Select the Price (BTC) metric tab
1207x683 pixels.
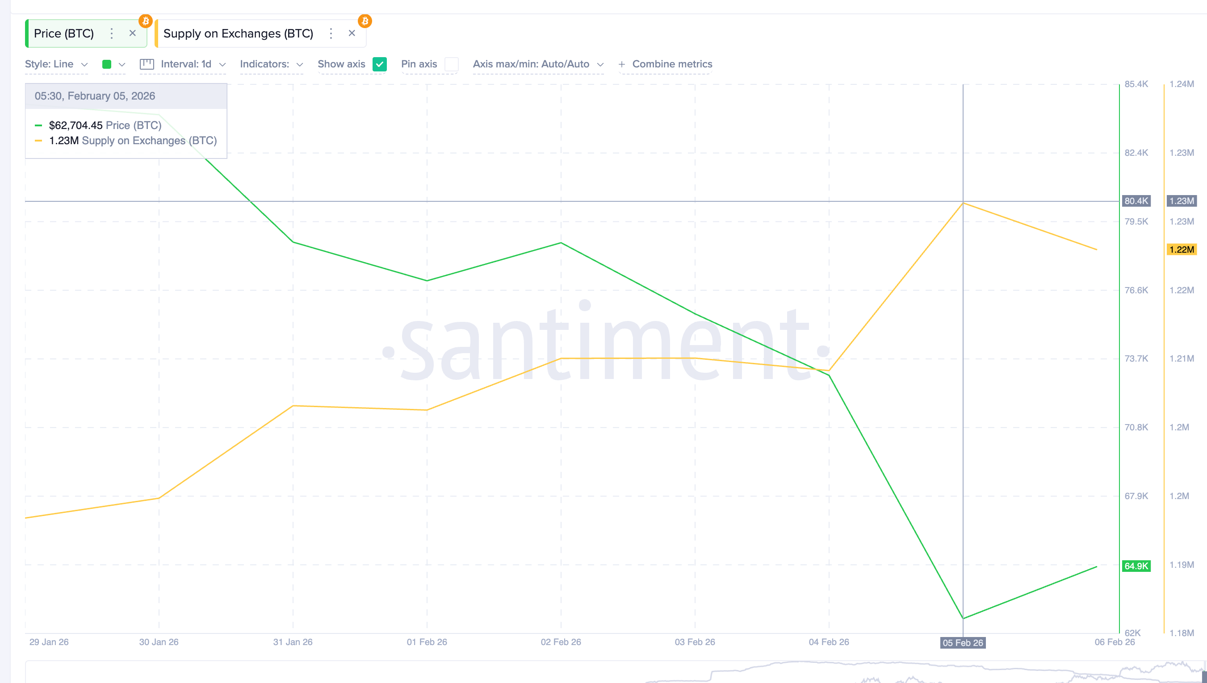64,33
